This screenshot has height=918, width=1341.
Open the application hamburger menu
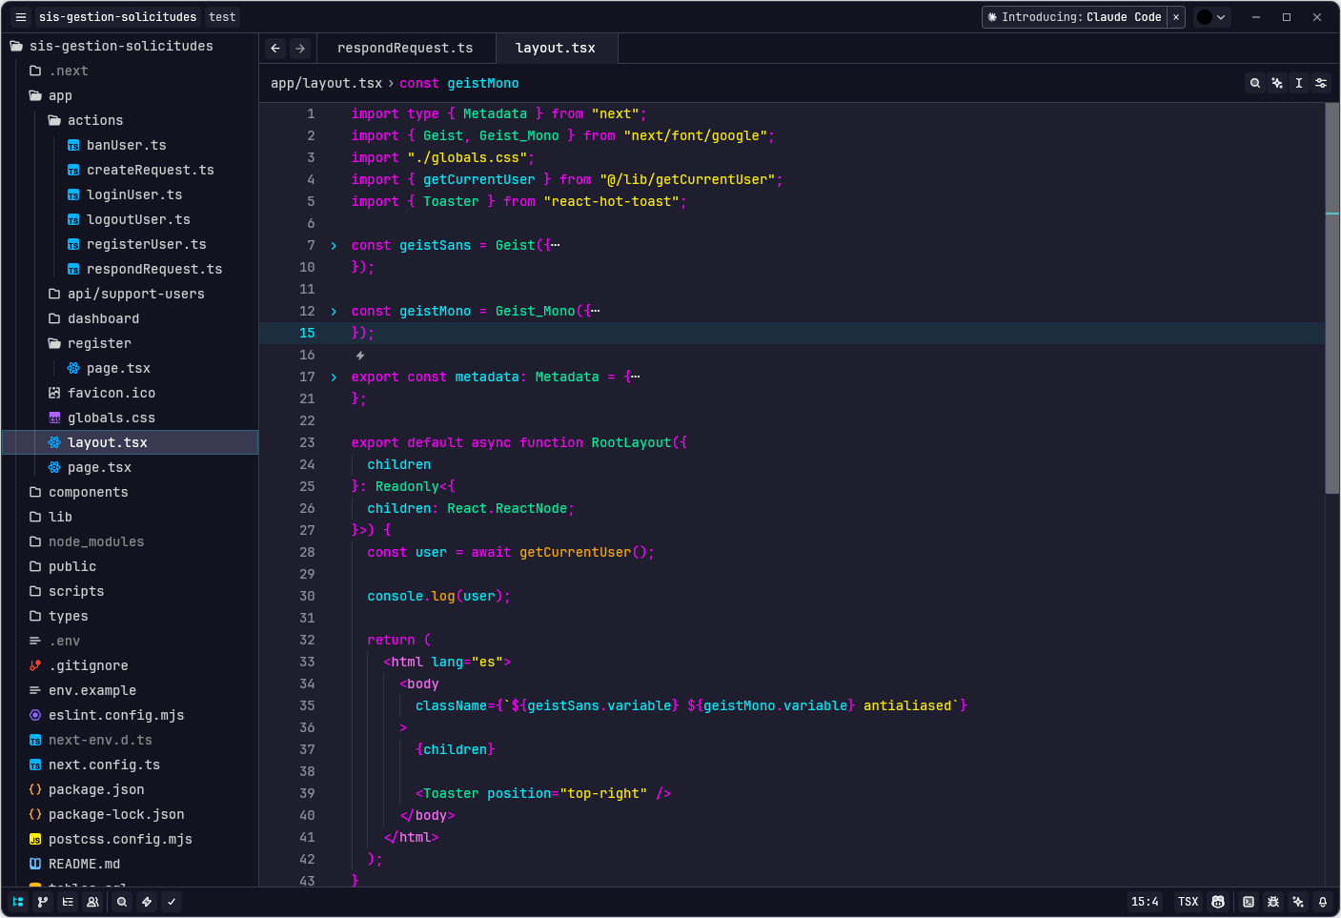tap(21, 17)
